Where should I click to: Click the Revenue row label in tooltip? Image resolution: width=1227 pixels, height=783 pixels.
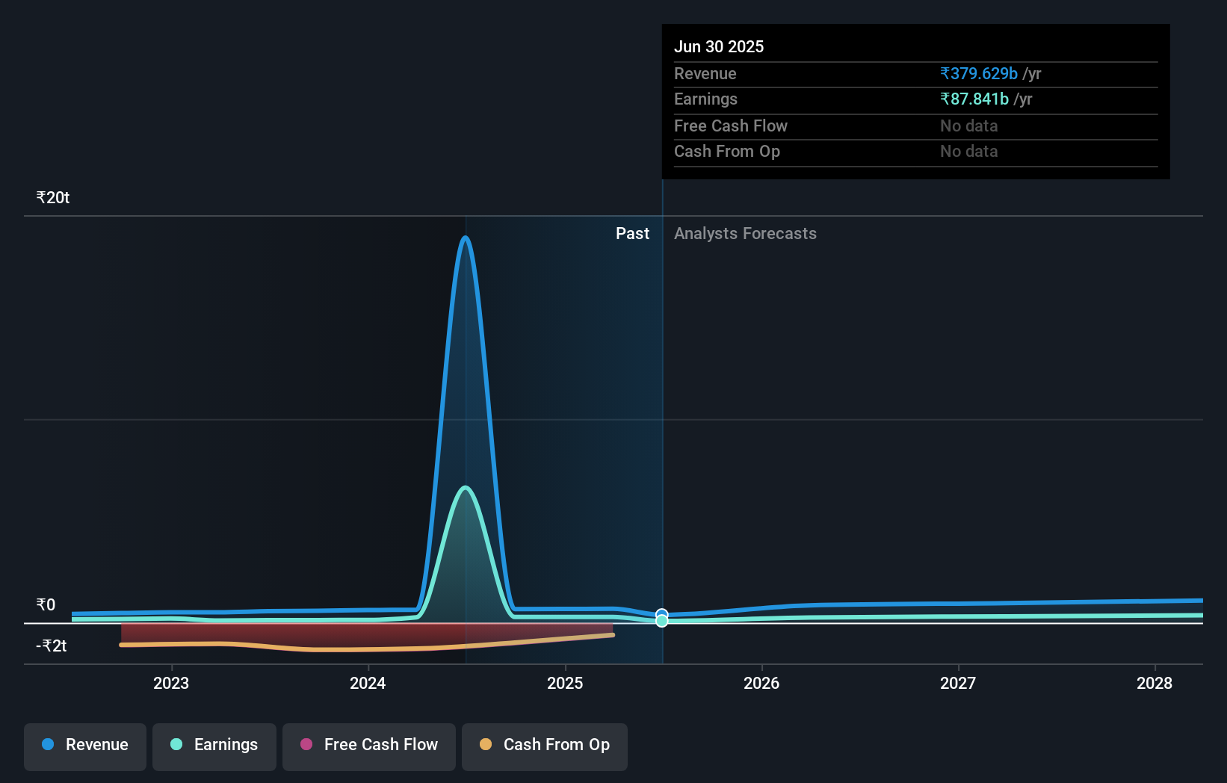pos(705,73)
